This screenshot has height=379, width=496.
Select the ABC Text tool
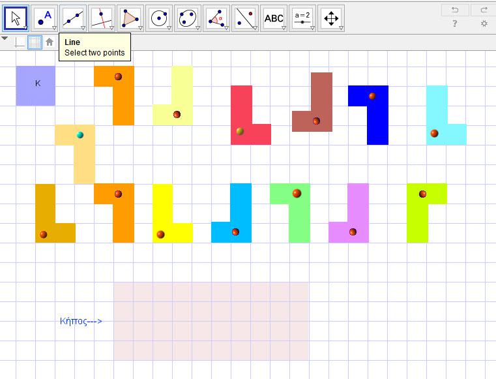click(x=274, y=18)
